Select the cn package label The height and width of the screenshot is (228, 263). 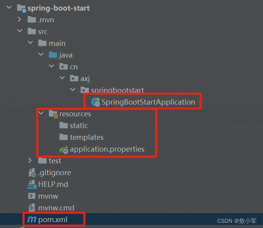coord(74,67)
